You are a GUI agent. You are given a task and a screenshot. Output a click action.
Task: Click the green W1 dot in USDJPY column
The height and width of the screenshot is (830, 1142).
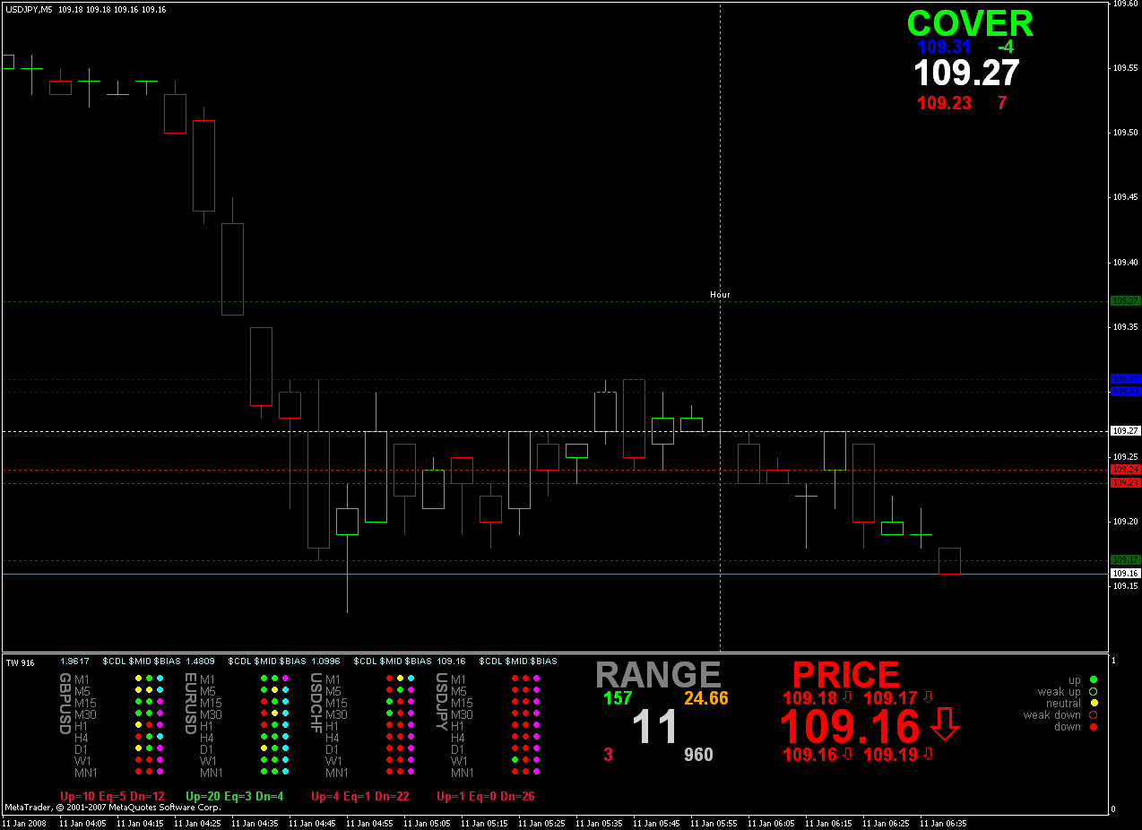515,760
